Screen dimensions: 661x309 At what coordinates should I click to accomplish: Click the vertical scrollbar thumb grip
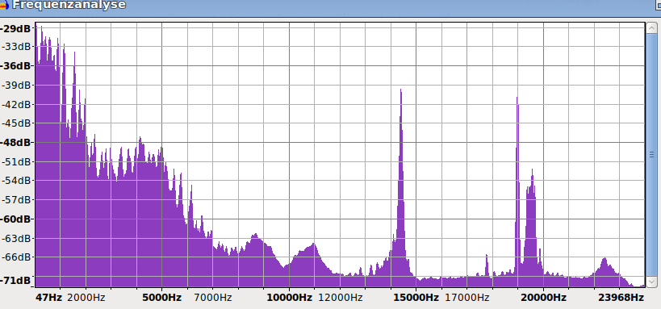[x=652, y=155]
